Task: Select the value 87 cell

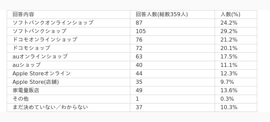Action: 172,23
